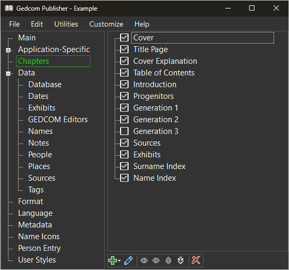
Task: Enable the Generation 3 checkbox
Action: coord(124,131)
